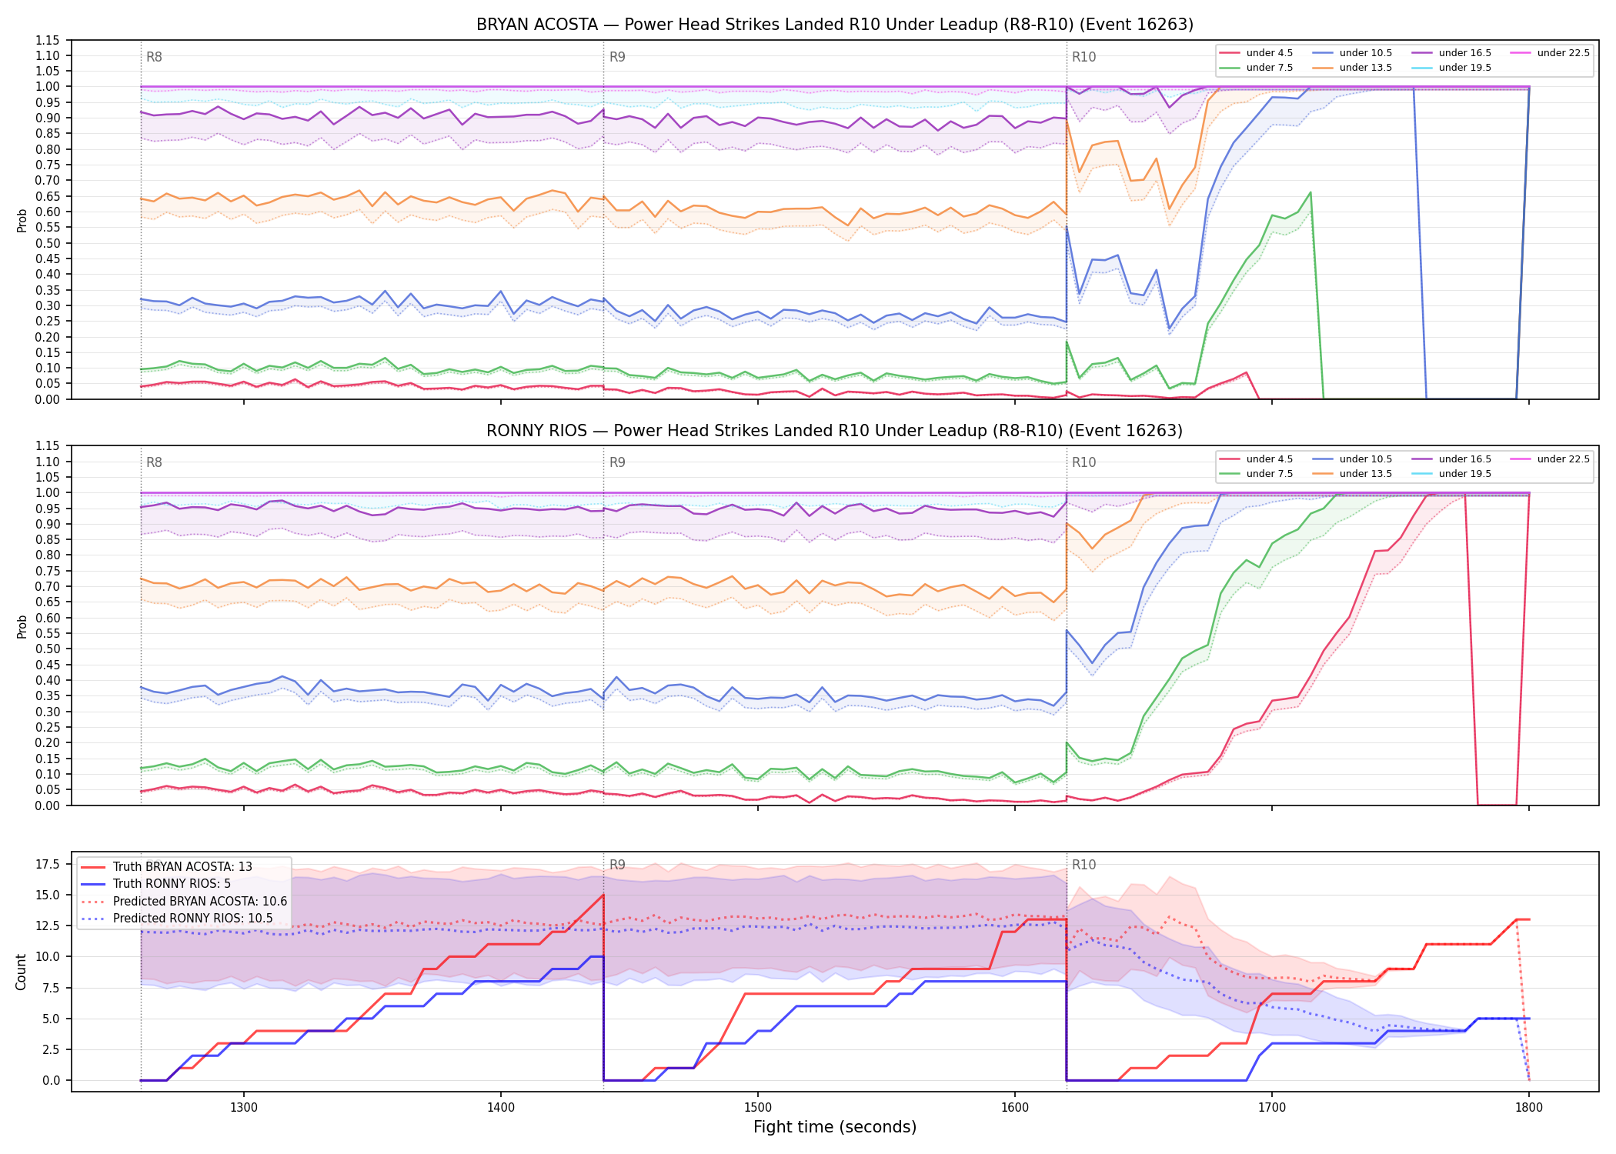Screen dimensions: 1616x1154
Task: Click 'Truth BRYAN ACOSTA: 13' legend entry
Action: point(167,867)
